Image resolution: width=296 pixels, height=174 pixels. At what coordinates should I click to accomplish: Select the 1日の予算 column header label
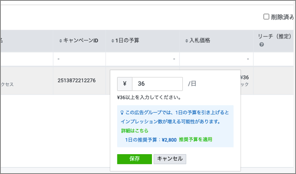(127, 41)
